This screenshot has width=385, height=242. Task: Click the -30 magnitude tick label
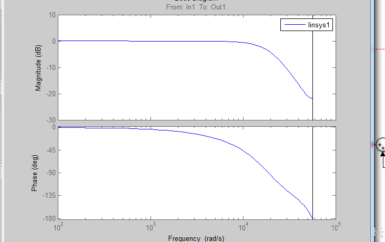[50, 120]
